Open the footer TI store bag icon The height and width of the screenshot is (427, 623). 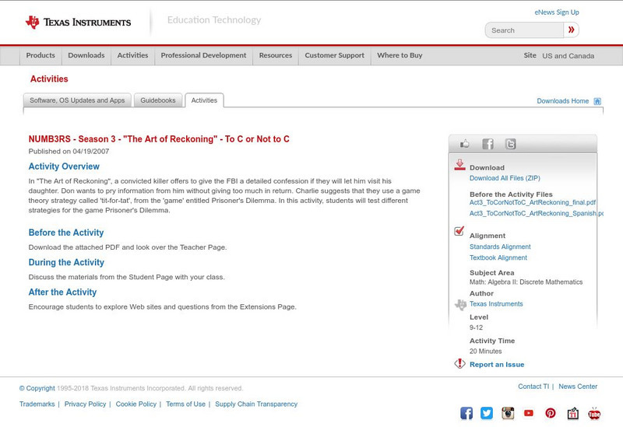point(572,413)
